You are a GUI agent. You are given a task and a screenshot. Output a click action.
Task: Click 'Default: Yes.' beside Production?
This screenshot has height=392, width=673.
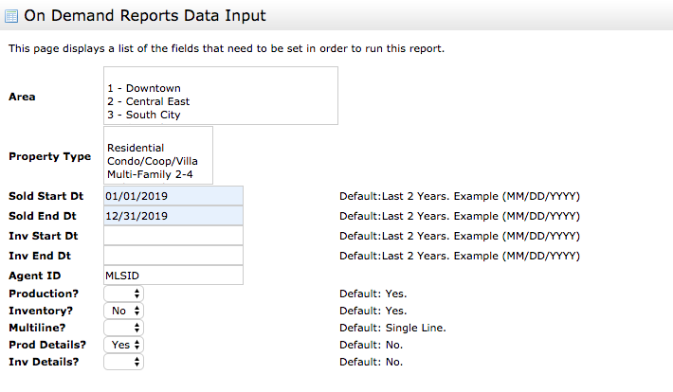[x=373, y=294]
